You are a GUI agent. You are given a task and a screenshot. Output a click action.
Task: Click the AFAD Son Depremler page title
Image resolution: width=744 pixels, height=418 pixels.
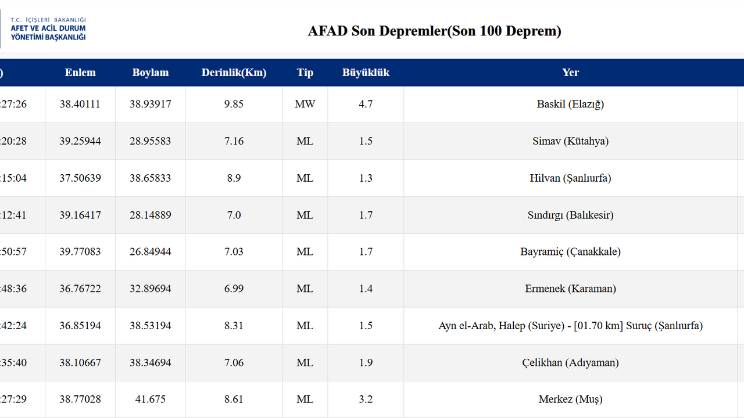coord(435,31)
